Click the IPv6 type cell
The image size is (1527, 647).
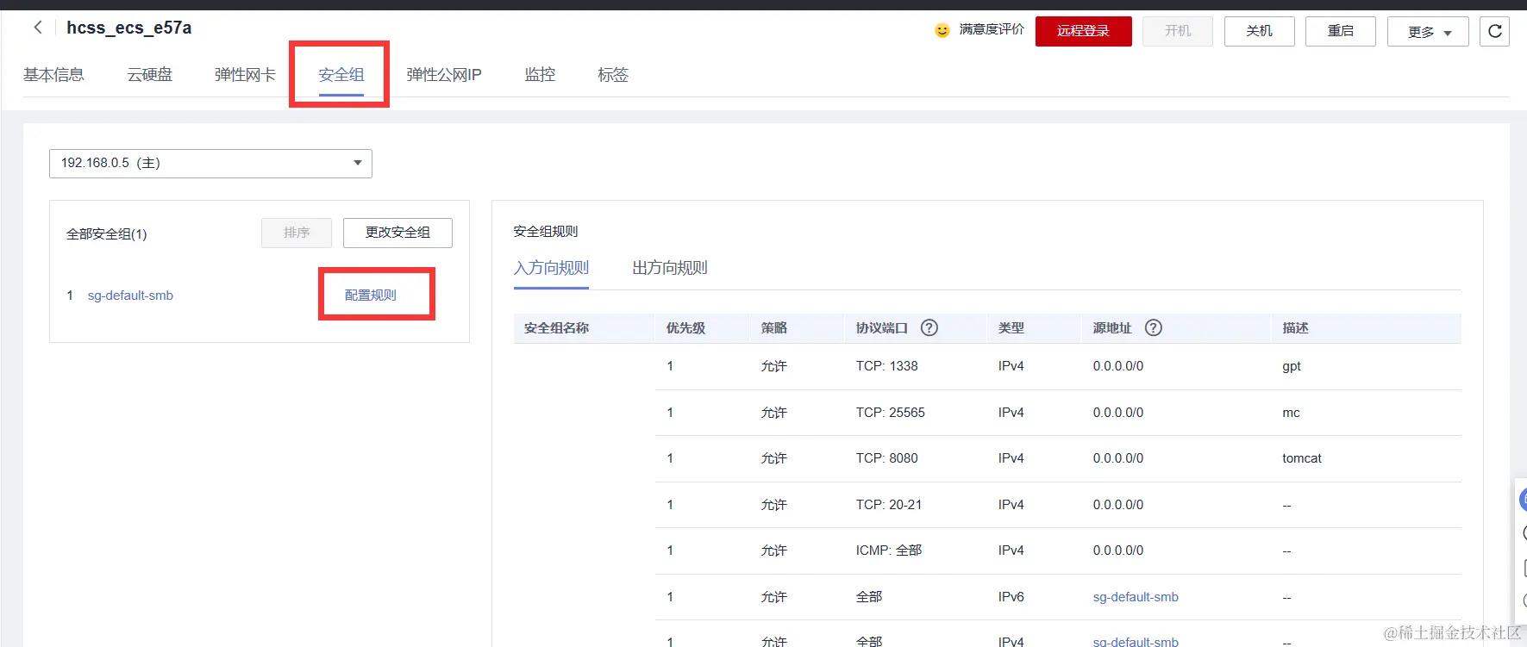click(1011, 597)
